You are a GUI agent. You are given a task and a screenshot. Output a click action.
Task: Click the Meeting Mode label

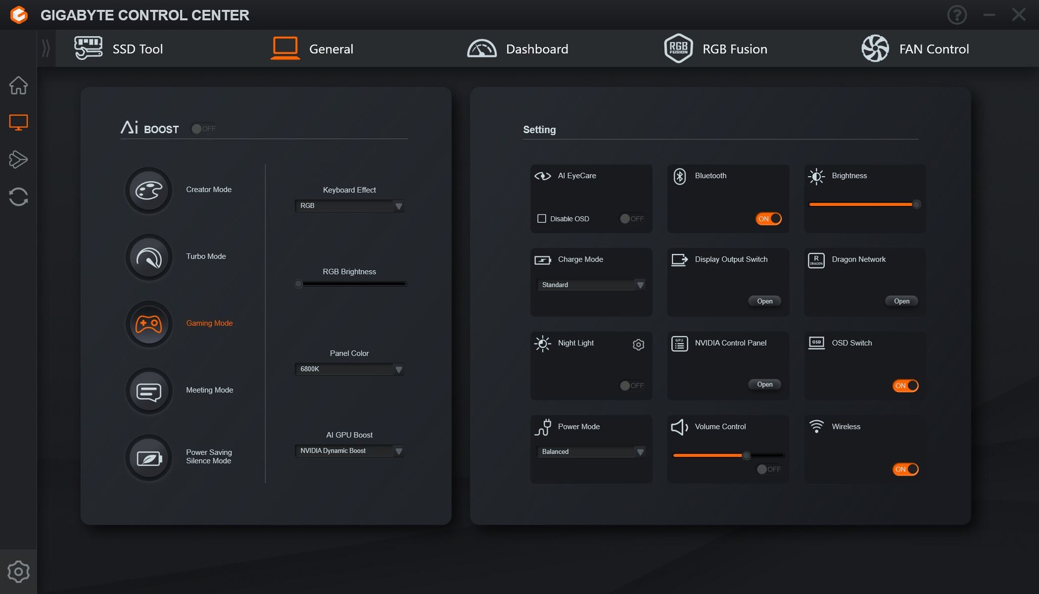pos(209,390)
